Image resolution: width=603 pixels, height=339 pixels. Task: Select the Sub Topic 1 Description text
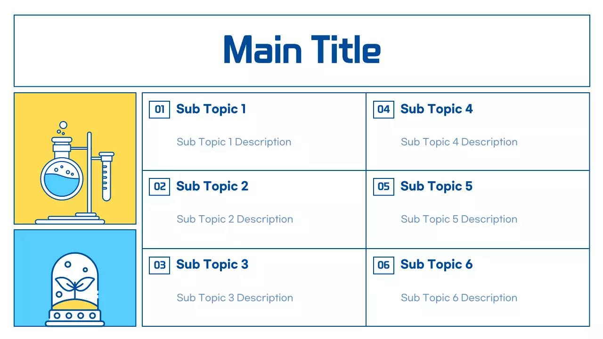click(x=234, y=142)
